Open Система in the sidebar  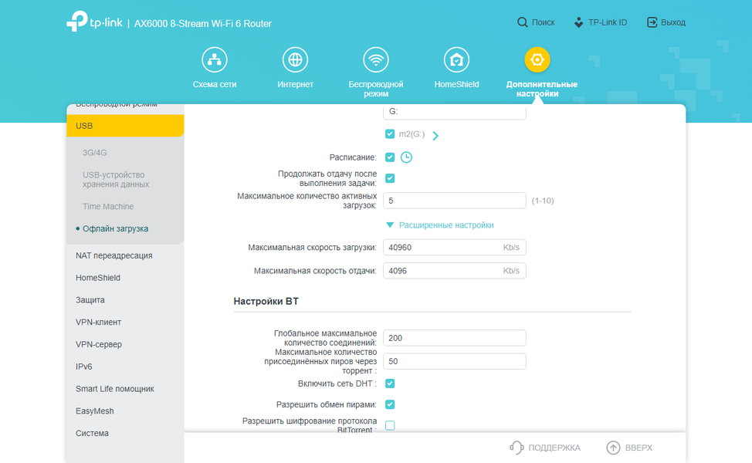pyautogui.click(x=92, y=433)
